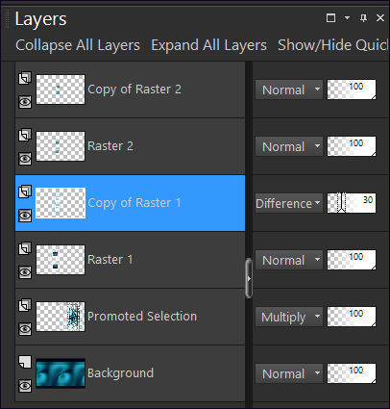
Task: Hide the Copy of Raster 2 layer
Action: (25, 102)
